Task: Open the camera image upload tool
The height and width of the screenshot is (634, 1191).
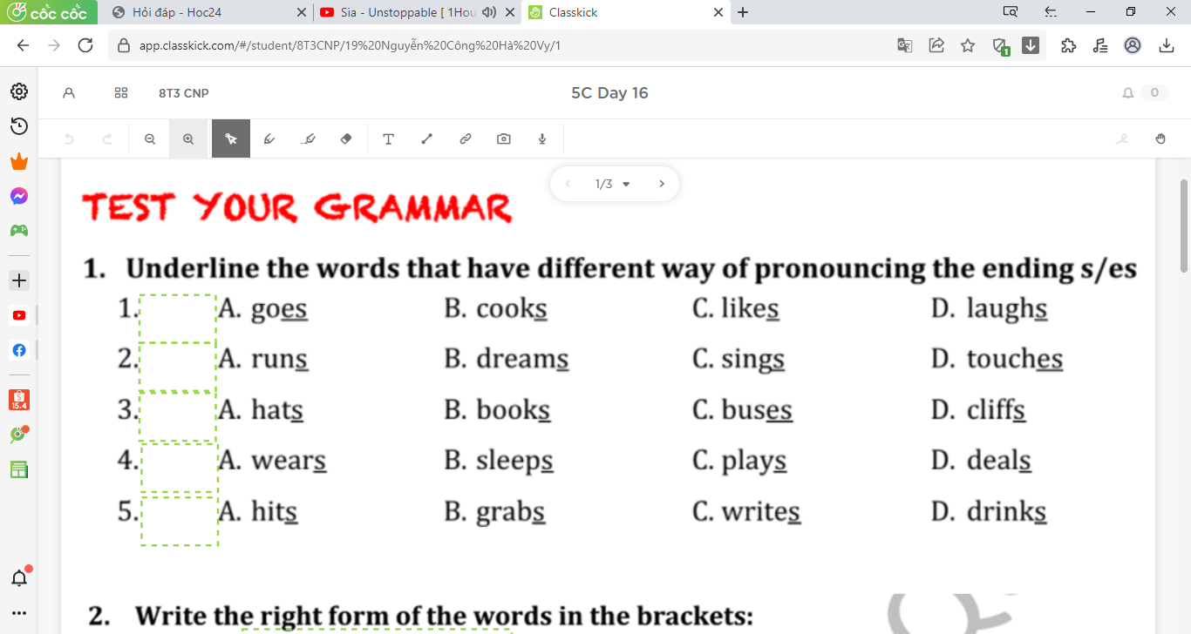Action: tap(504, 138)
